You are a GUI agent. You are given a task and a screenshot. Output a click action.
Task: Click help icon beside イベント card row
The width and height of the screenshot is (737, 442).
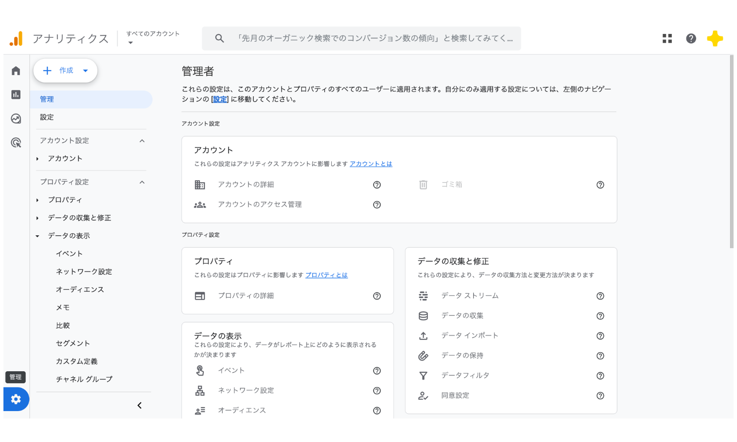pyautogui.click(x=377, y=371)
